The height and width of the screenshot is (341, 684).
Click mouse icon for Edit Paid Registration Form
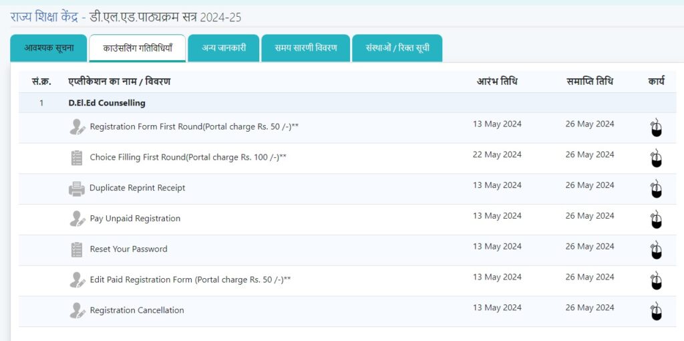point(656,281)
